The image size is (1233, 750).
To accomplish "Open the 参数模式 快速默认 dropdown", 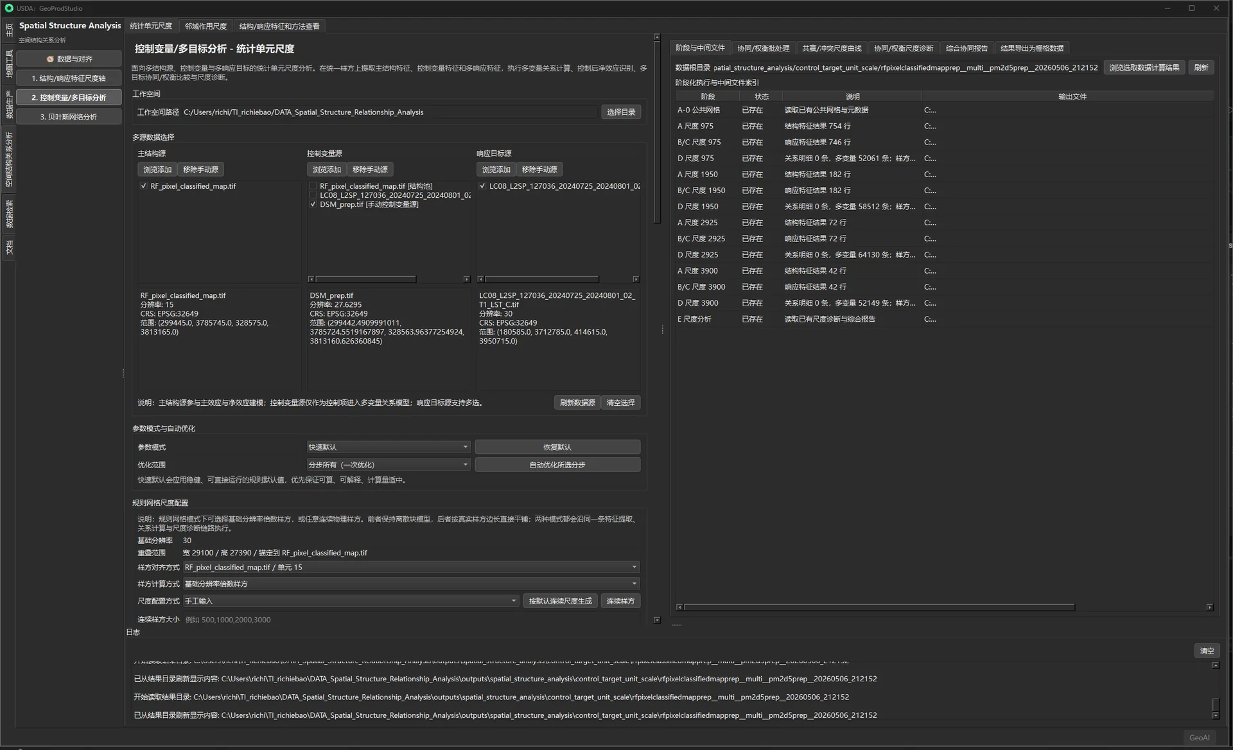I will point(389,447).
